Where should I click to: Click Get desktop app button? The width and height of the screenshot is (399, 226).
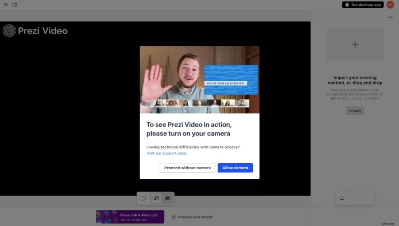coord(363,4)
